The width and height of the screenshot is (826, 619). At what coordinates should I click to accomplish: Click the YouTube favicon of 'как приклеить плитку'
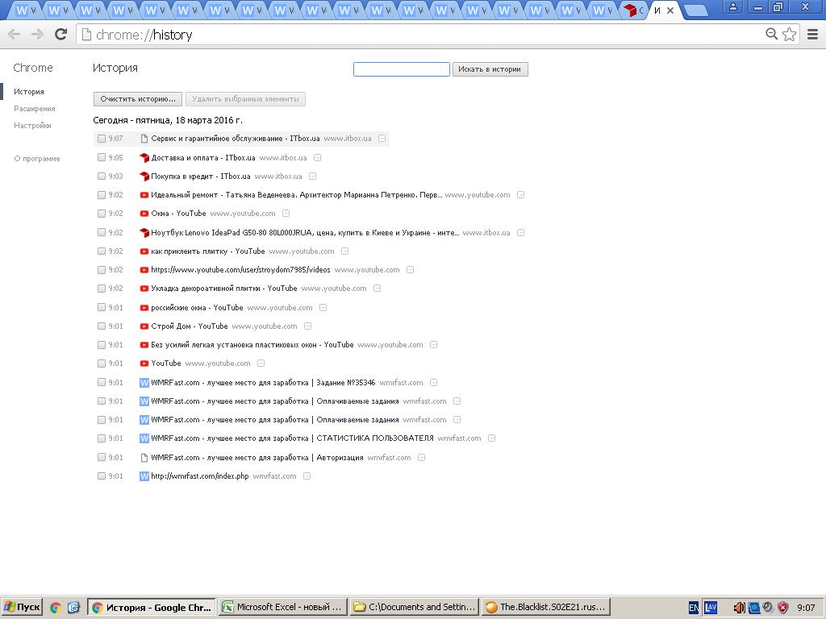point(144,251)
